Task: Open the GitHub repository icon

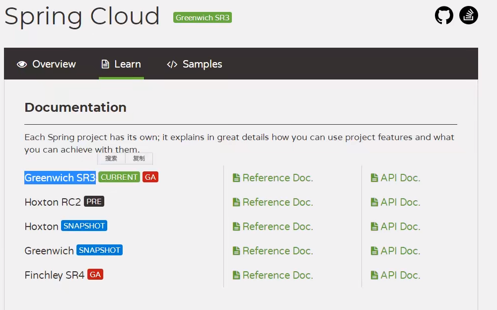Action: tap(444, 15)
